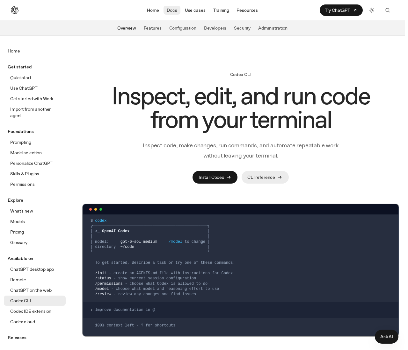Open What's new sidebar link
Image resolution: width=408 pixels, height=350 pixels.
[x=22, y=211]
